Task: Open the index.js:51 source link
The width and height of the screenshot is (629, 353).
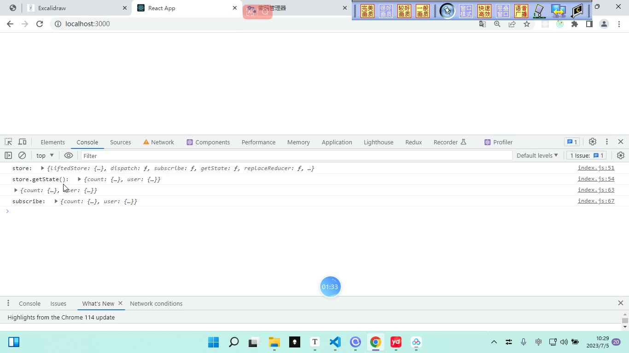Action: point(596,168)
